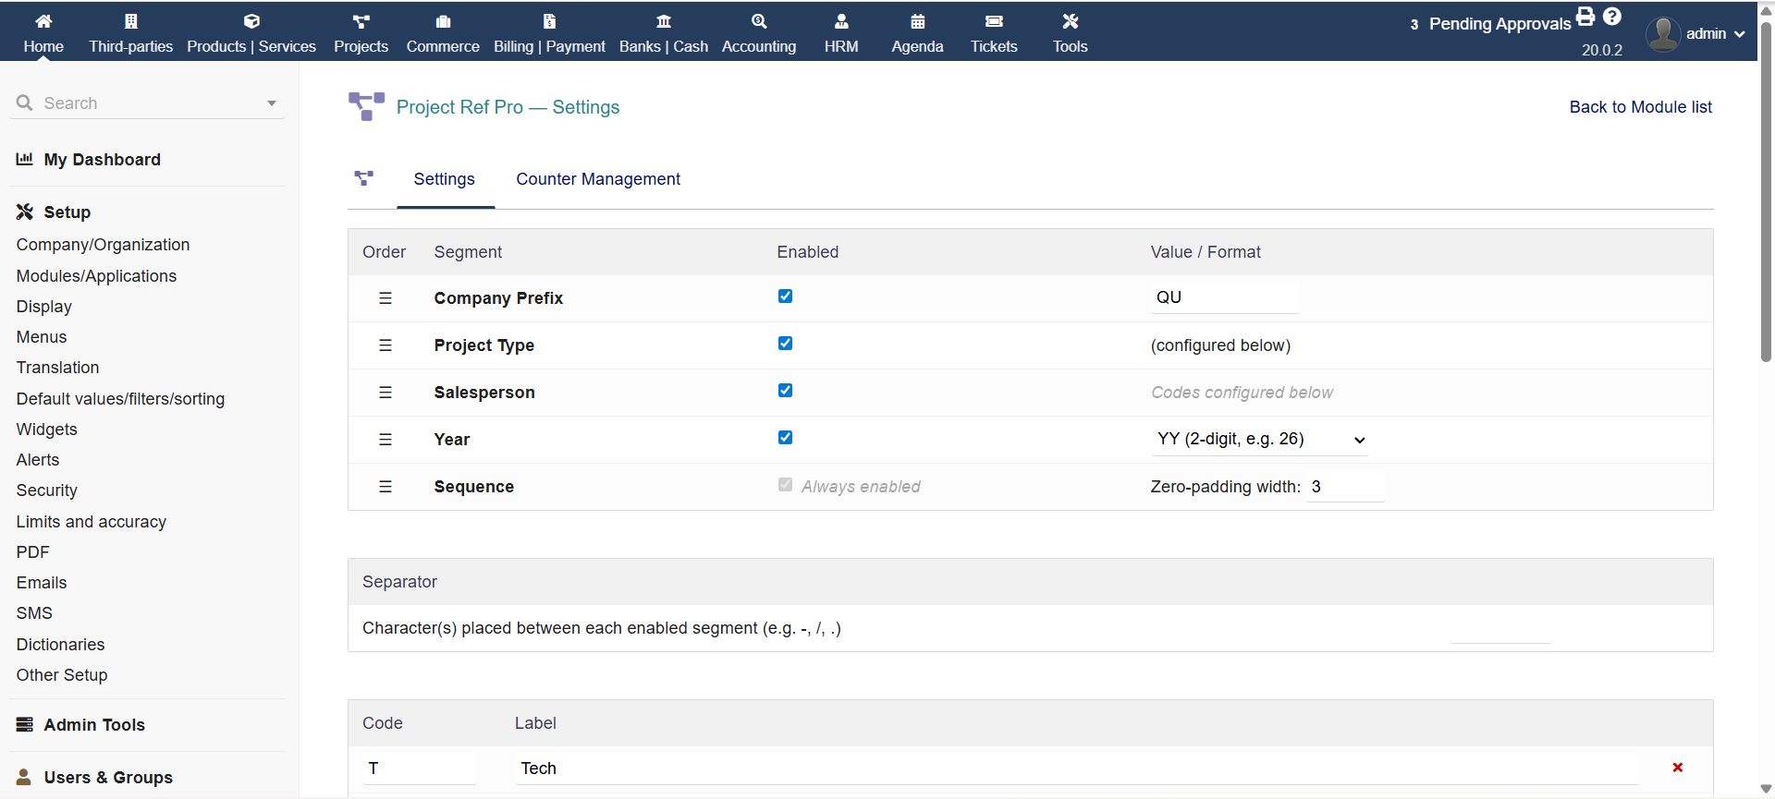Disable the Year segment checkbox
The image size is (1775, 799).
click(x=785, y=438)
